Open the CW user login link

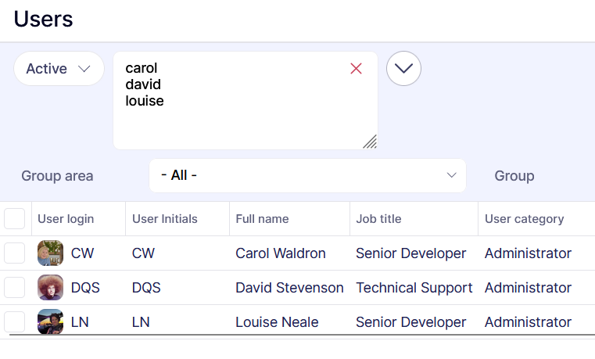click(82, 253)
